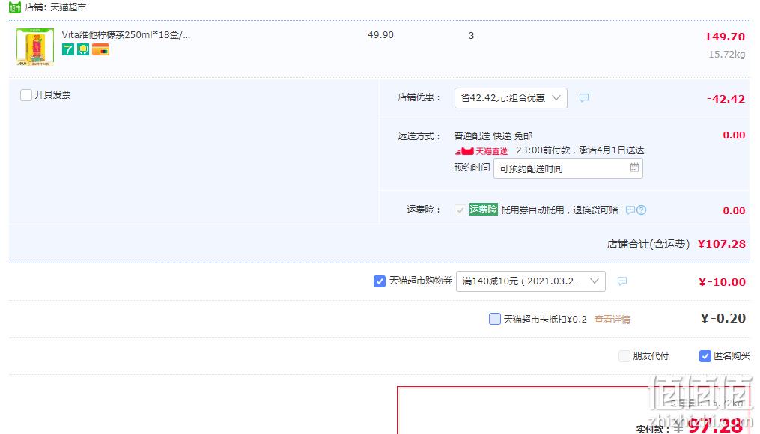Click the orange credit card payment badge
The width and height of the screenshot is (760, 434).
pos(101,49)
